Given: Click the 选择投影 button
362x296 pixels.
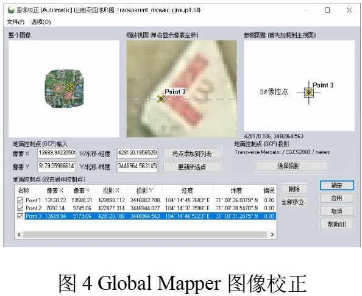Looking at the screenshot, I should pos(292,166).
